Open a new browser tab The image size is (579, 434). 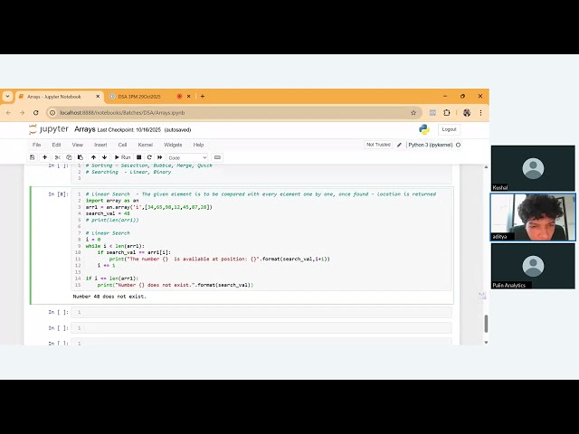click(x=203, y=97)
